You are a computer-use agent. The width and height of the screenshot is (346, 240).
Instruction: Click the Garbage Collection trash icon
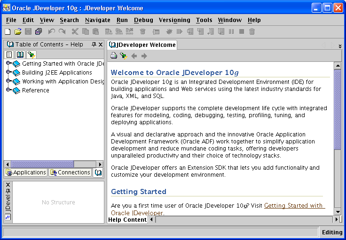coord(252,32)
